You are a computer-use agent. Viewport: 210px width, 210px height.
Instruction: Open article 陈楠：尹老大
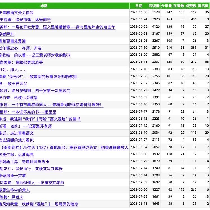point(12,197)
